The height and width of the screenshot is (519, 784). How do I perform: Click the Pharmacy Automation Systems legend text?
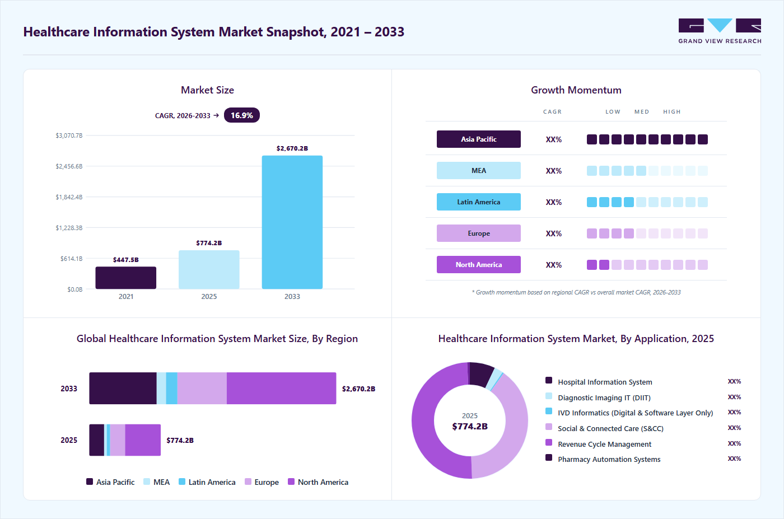point(609,459)
